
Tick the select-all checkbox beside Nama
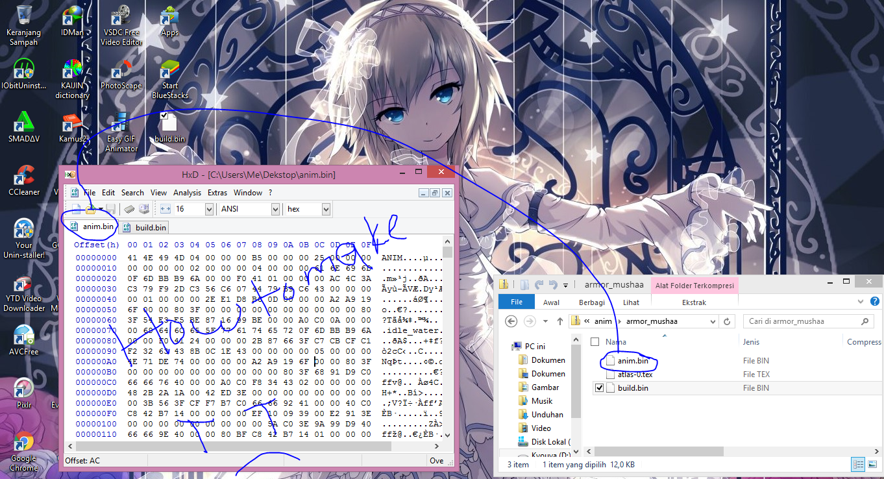pos(595,341)
